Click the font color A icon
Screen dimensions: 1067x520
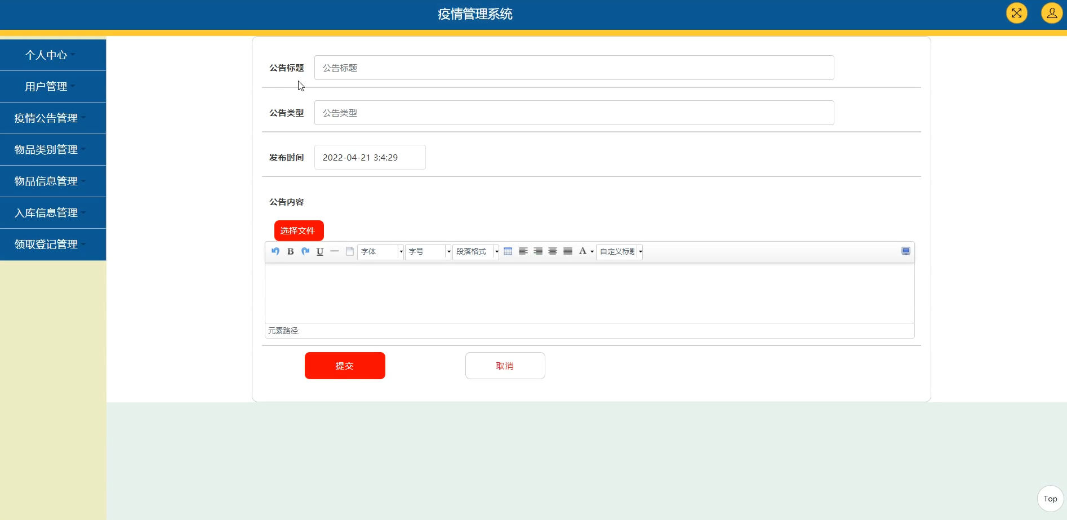pos(583,251)
